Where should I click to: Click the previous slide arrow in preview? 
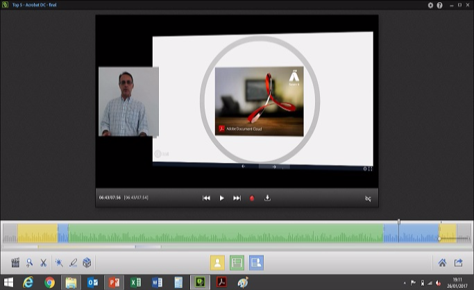(244, 166)
